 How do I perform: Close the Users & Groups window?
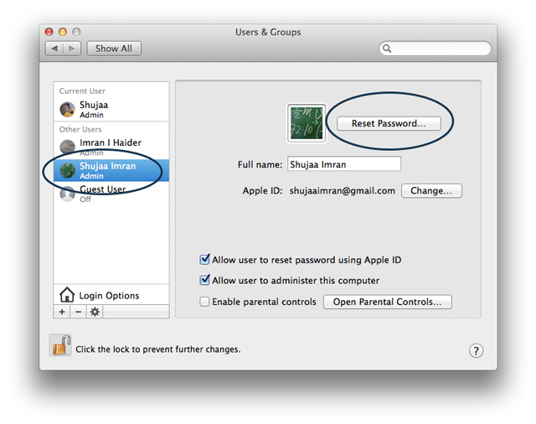pyautogui.click(x=49, y=32)
